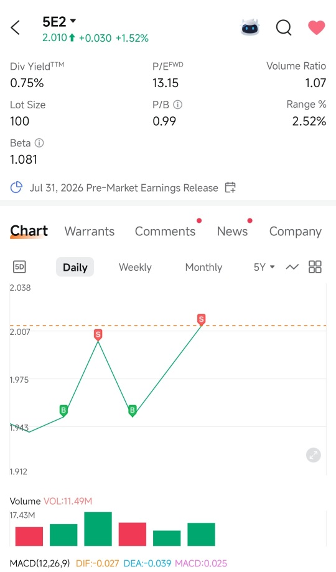Switch to the Weekly interval
This screenshot has height=572, width=336.
tap(135, 267)
